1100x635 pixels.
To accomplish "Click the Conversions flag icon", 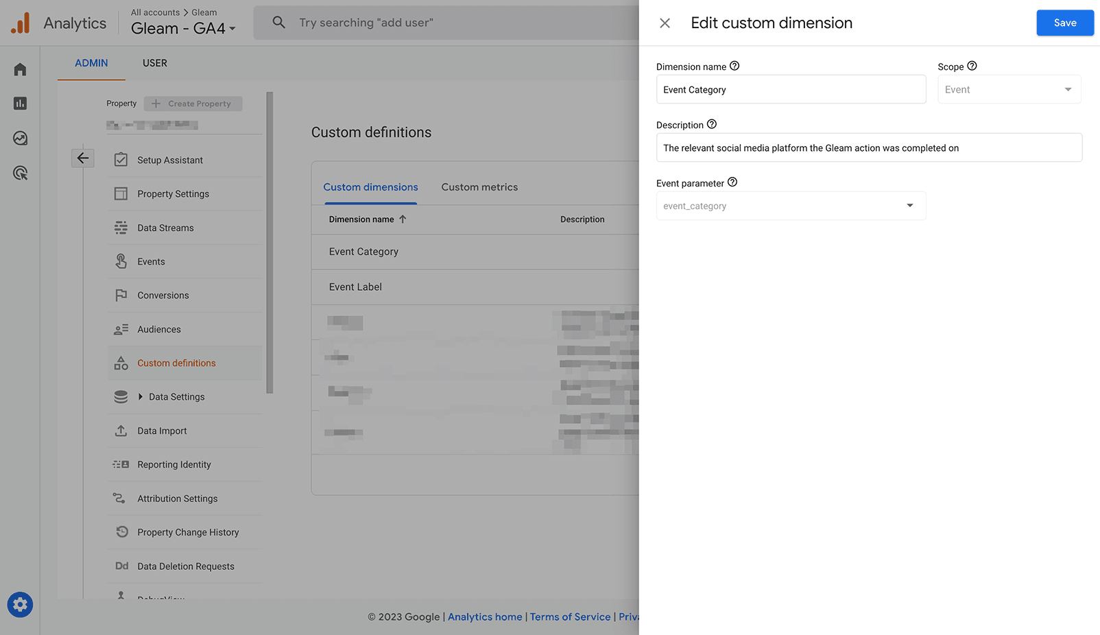I will [121, 295].
